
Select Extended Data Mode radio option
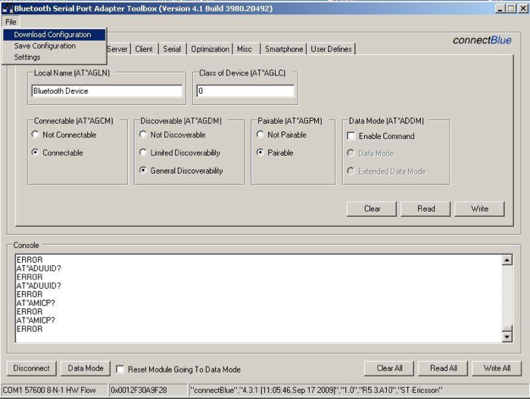point(386,172)
